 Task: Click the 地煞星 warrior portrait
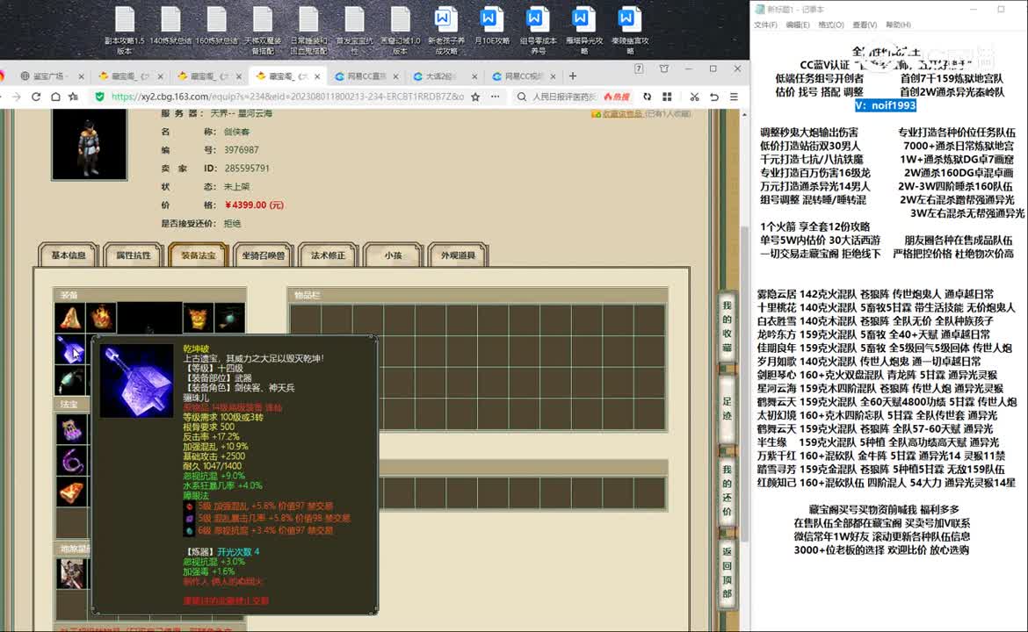tap(71, 574)
